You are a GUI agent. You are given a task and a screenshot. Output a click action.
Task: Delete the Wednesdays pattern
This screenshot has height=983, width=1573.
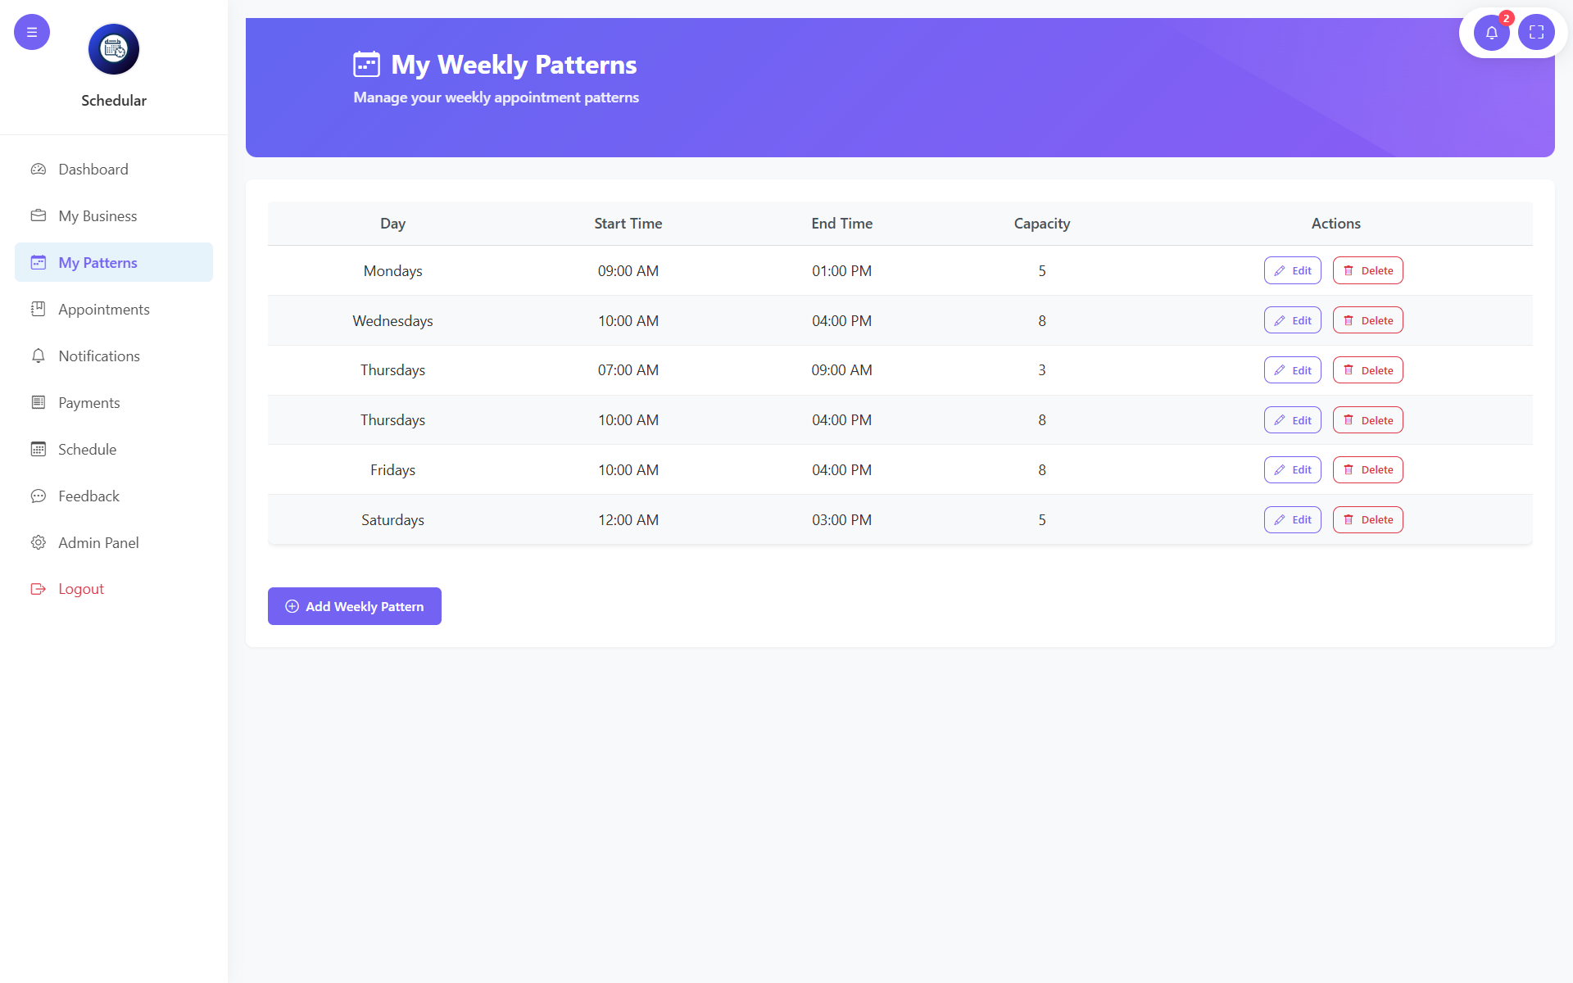1367,320
